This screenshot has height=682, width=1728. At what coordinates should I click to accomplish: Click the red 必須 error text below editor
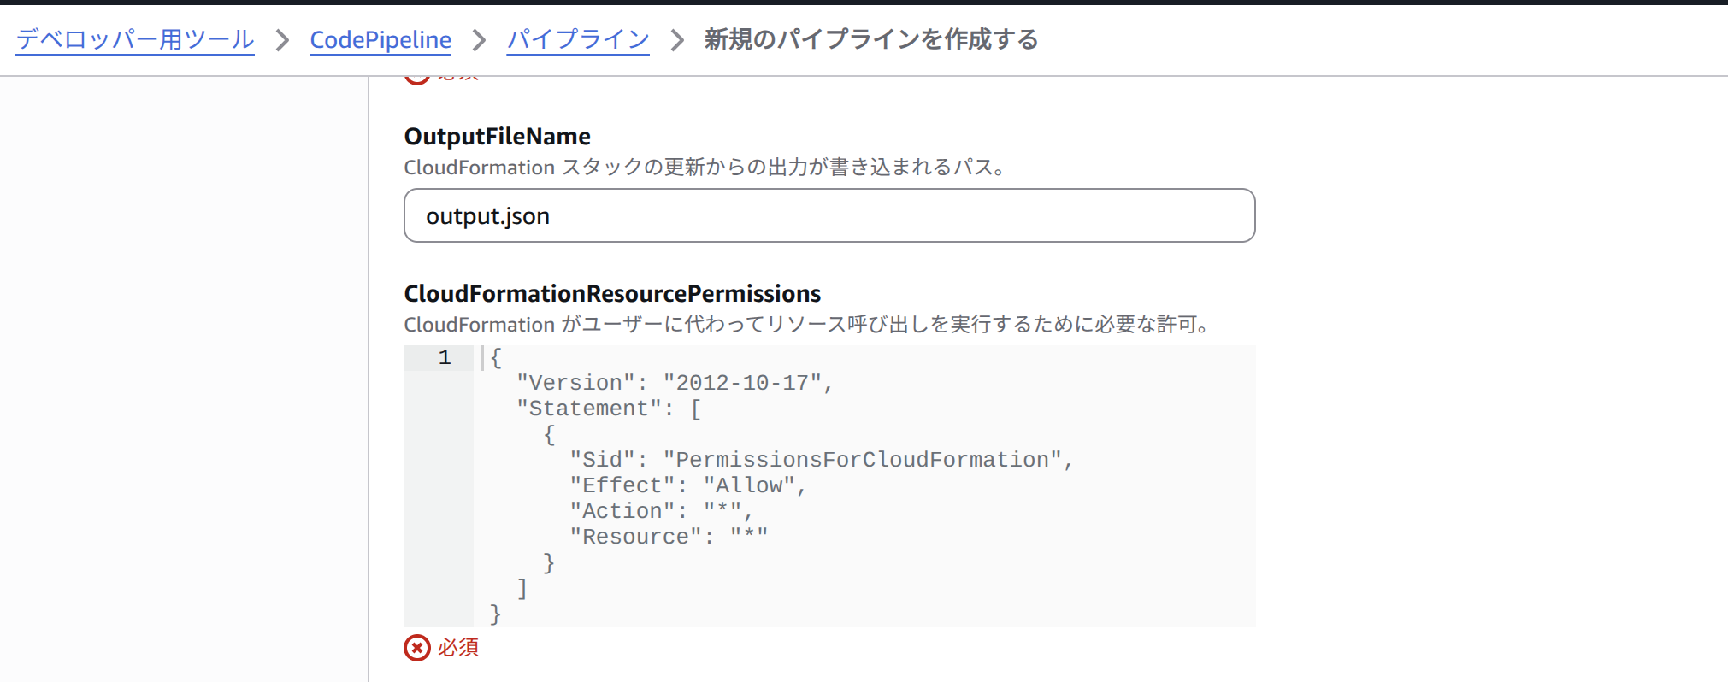[458, 648]
